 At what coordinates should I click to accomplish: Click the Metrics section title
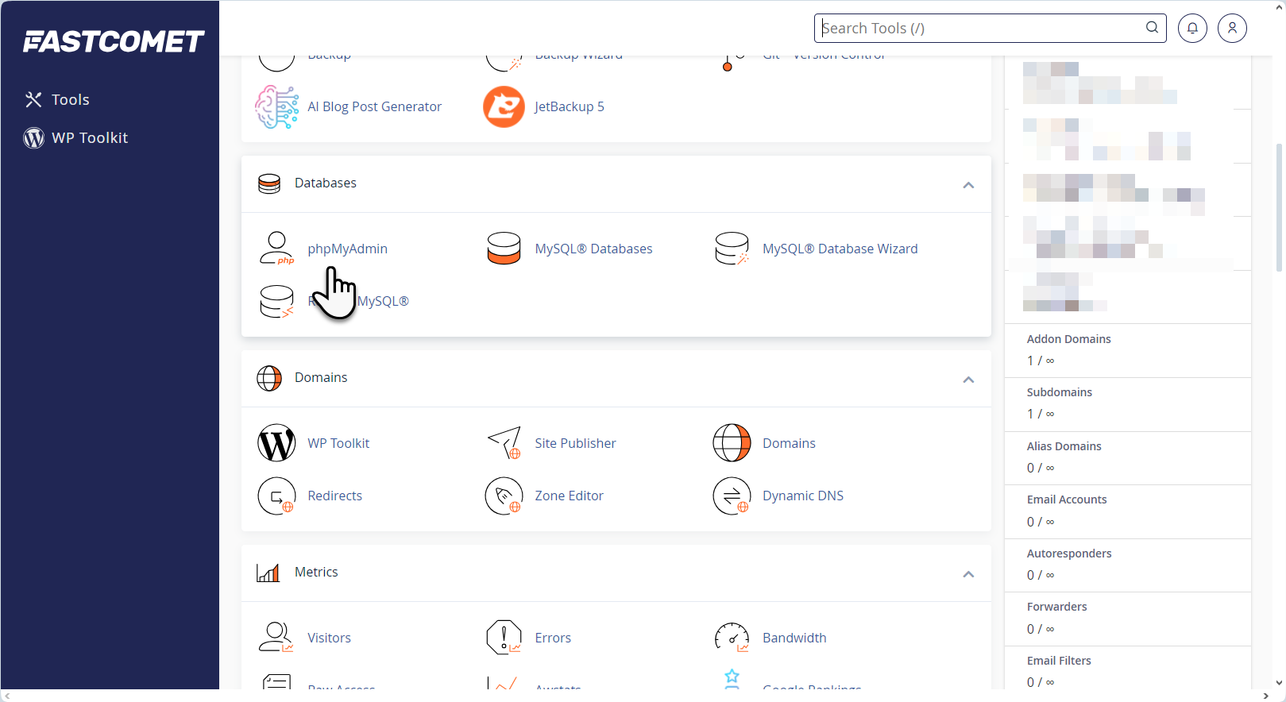tap(316, 572)
